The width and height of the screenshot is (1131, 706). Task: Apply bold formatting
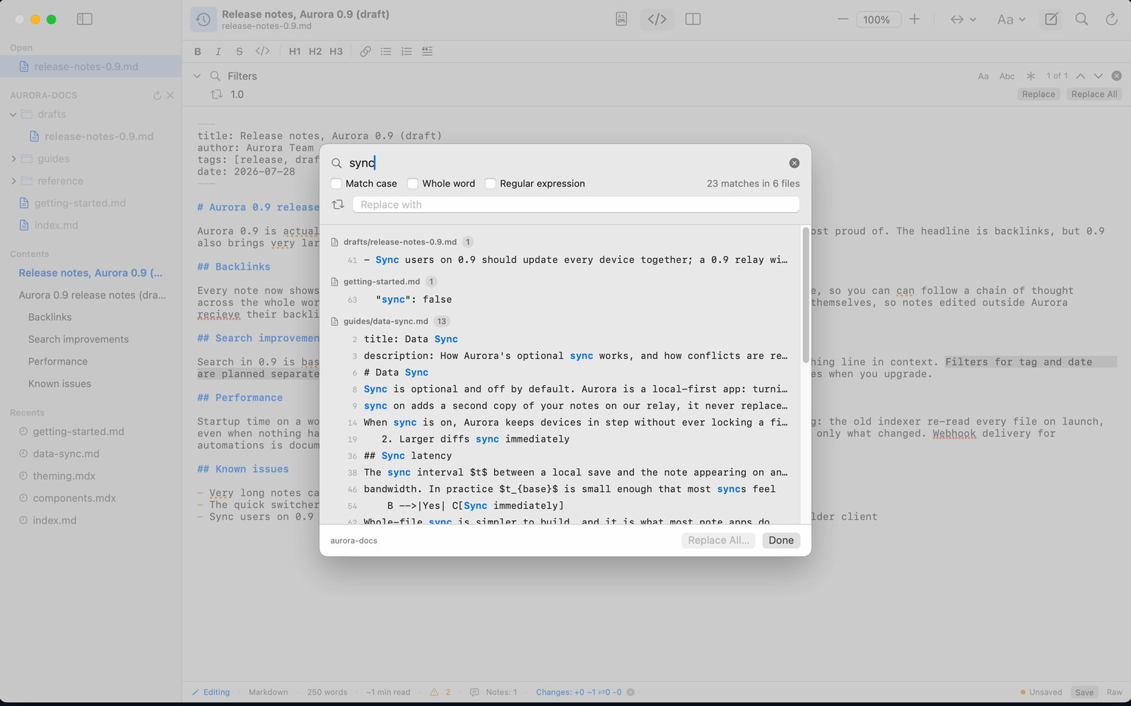pos(198,52)
